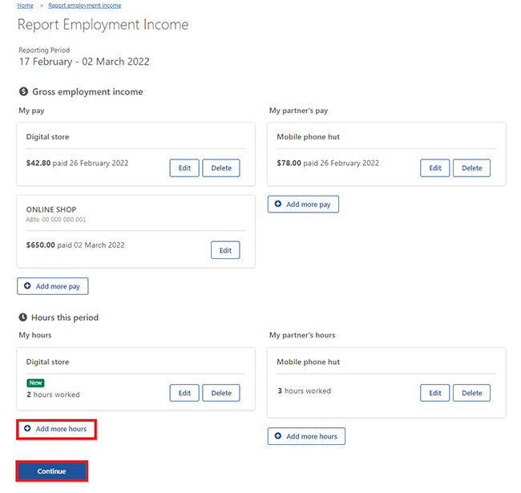Image resolution: width=521 pixels, height=493 pixels.
Task: Delete the Mobile phone hut 3 hours worked entry
Action: click(x=472, y=393)
